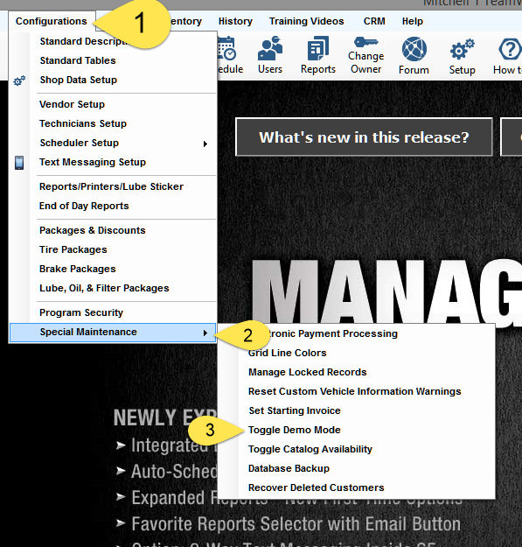The width and height of the screenshot is (522, 547).
Task: Click the phone icon beside Text Messaging Setup
Action: (19, 163)
